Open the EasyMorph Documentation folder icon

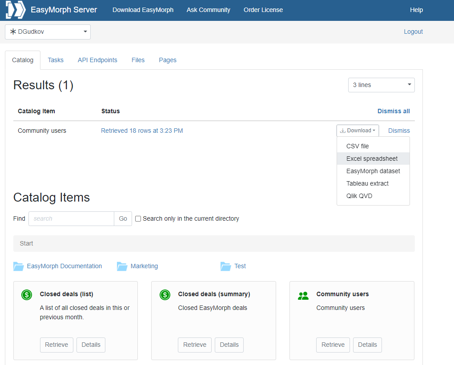tap(19, 266)
